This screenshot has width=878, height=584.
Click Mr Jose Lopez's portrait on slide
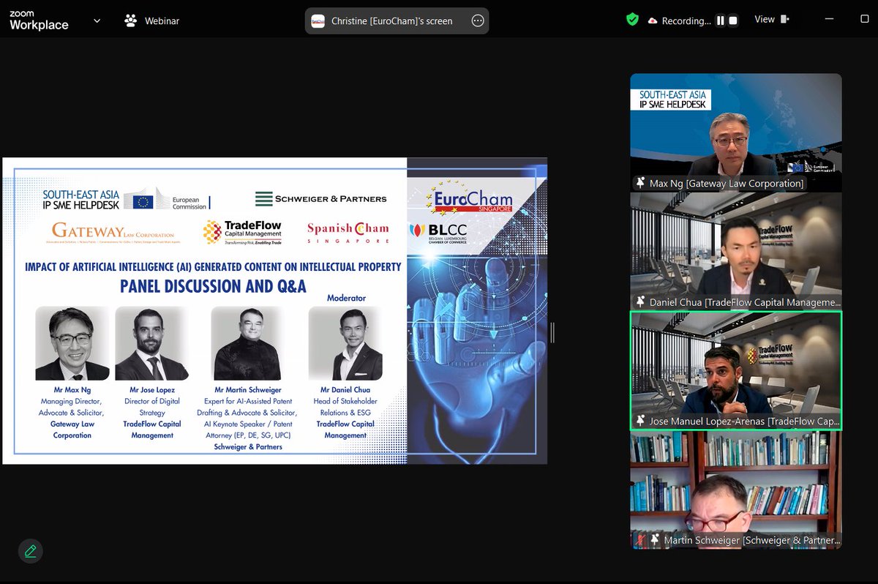click(152, 343)
